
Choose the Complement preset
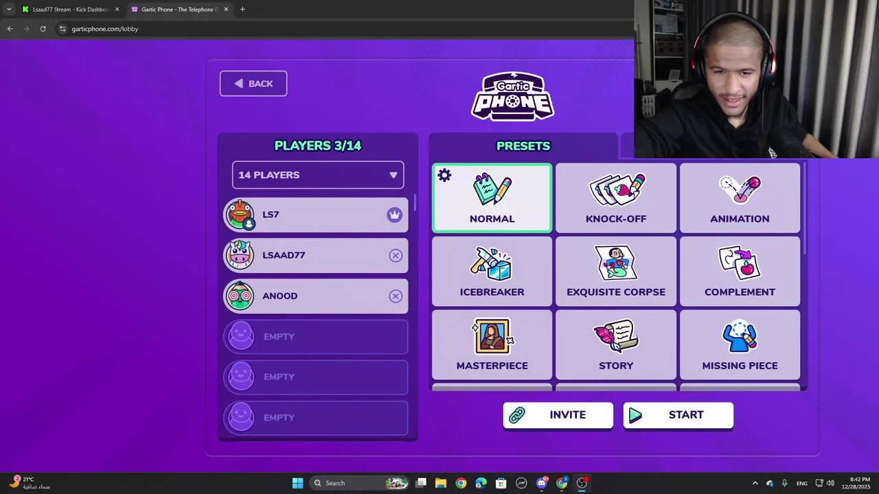point(740,272)
